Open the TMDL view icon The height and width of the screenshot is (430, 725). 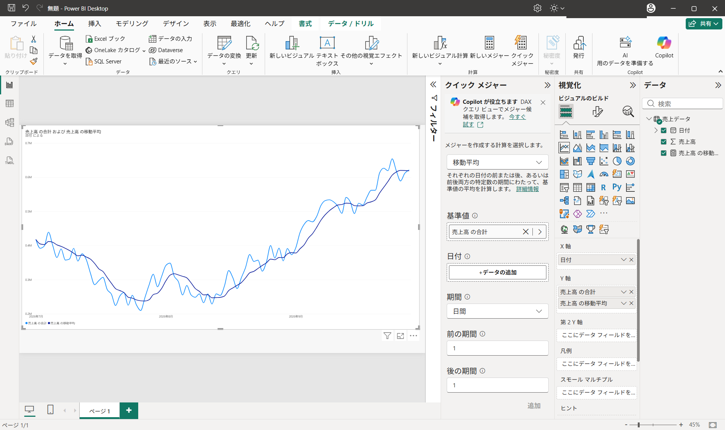9,160
